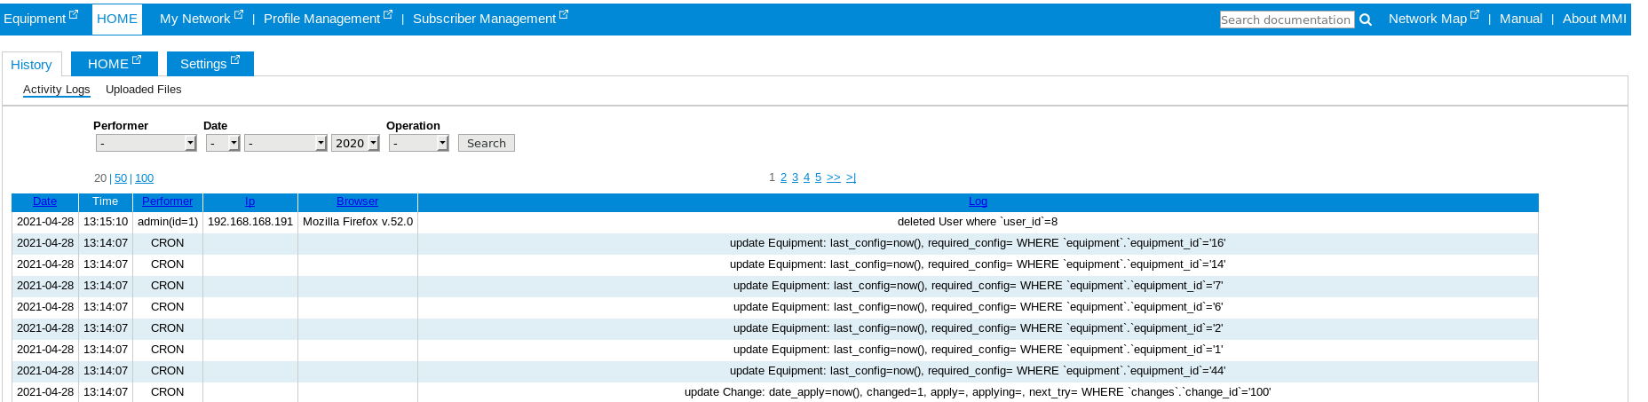
Task: Open the Date day dropdown
Action: [223, 143]
